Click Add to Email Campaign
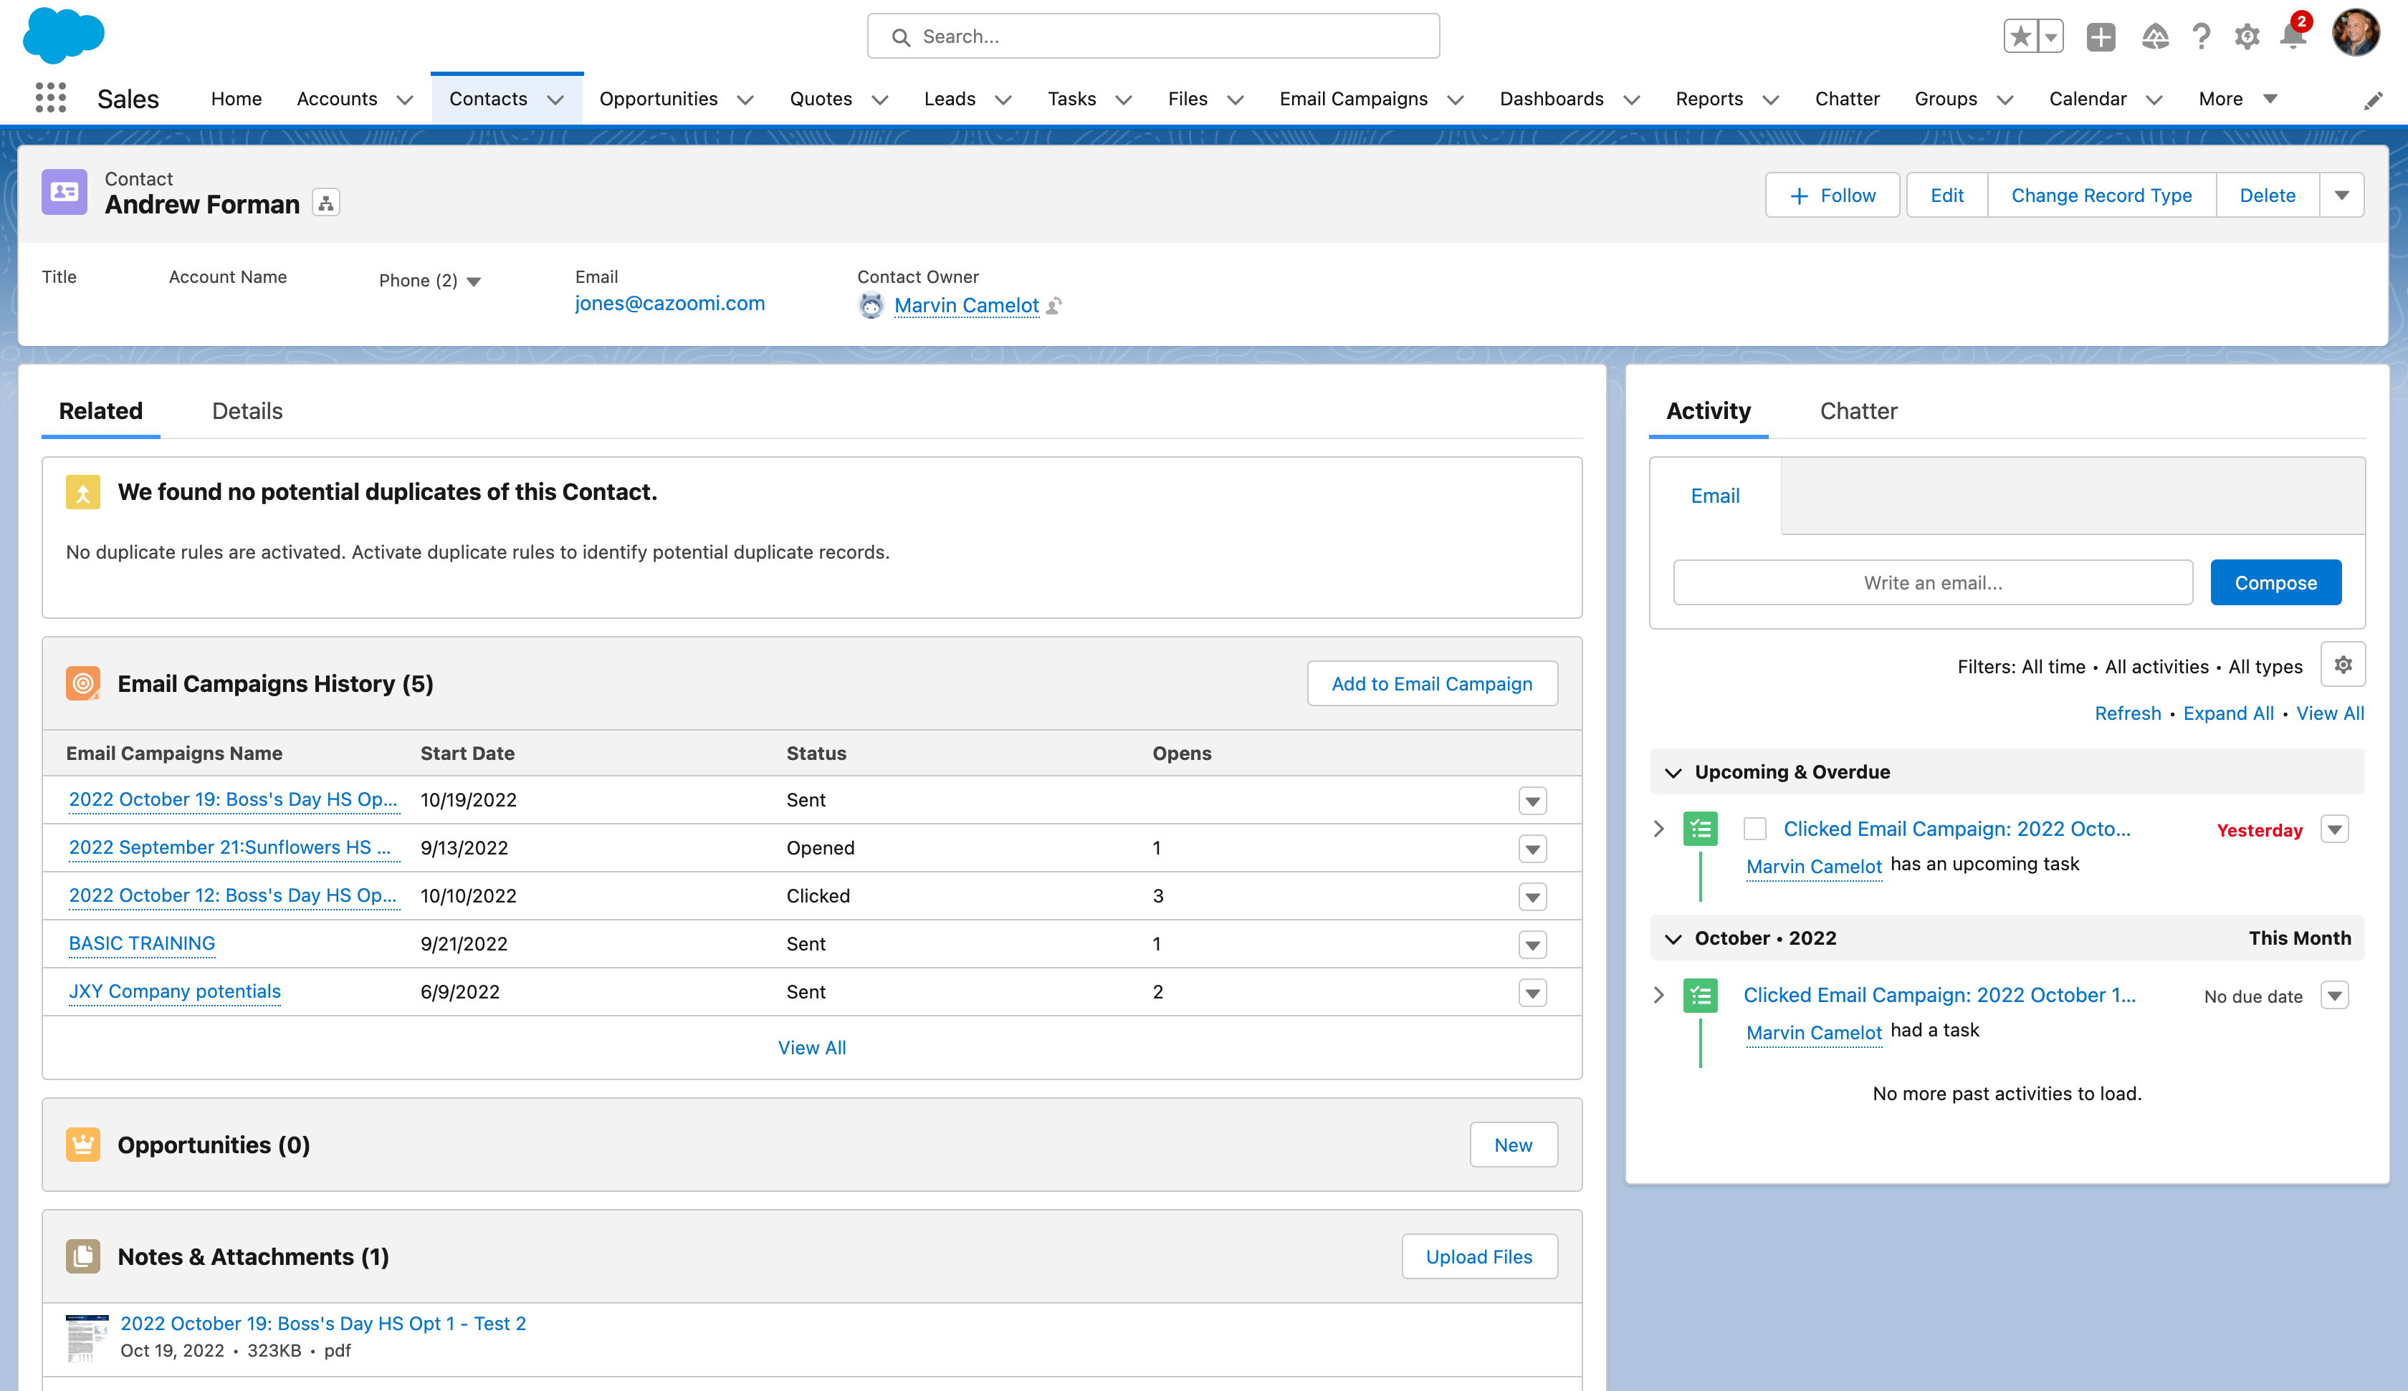Viewport: 2408px width, 1391px height. click(1431, 683)
